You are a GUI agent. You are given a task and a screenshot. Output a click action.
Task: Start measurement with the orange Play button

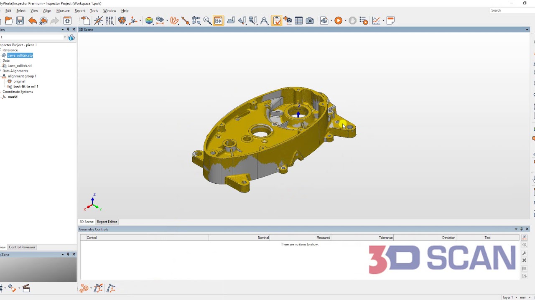click(338, 20)
